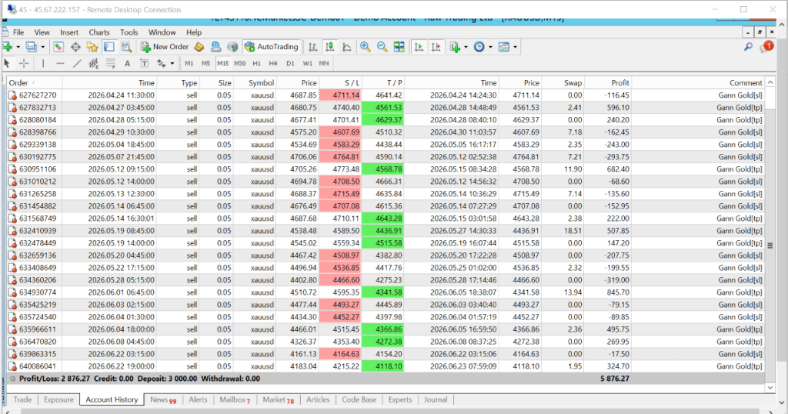Select the Crosshair tool
Screen dimensions: 788x414
click(24, 63)
